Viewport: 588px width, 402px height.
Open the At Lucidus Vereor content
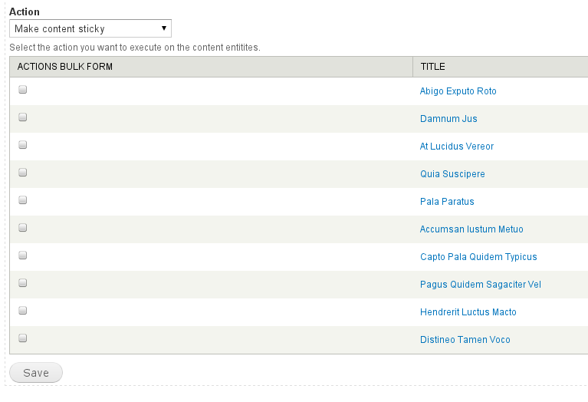[x=457, y=147]
